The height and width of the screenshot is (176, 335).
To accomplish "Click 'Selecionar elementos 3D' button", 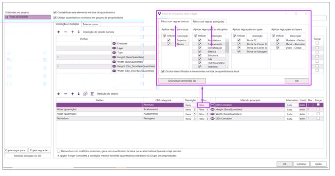I will [182, 81].
